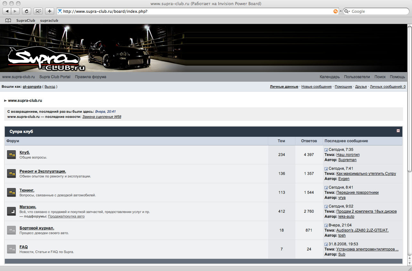Click the add bookmark plus button
This screenshot has width=412, height=271.
point(49,11)
